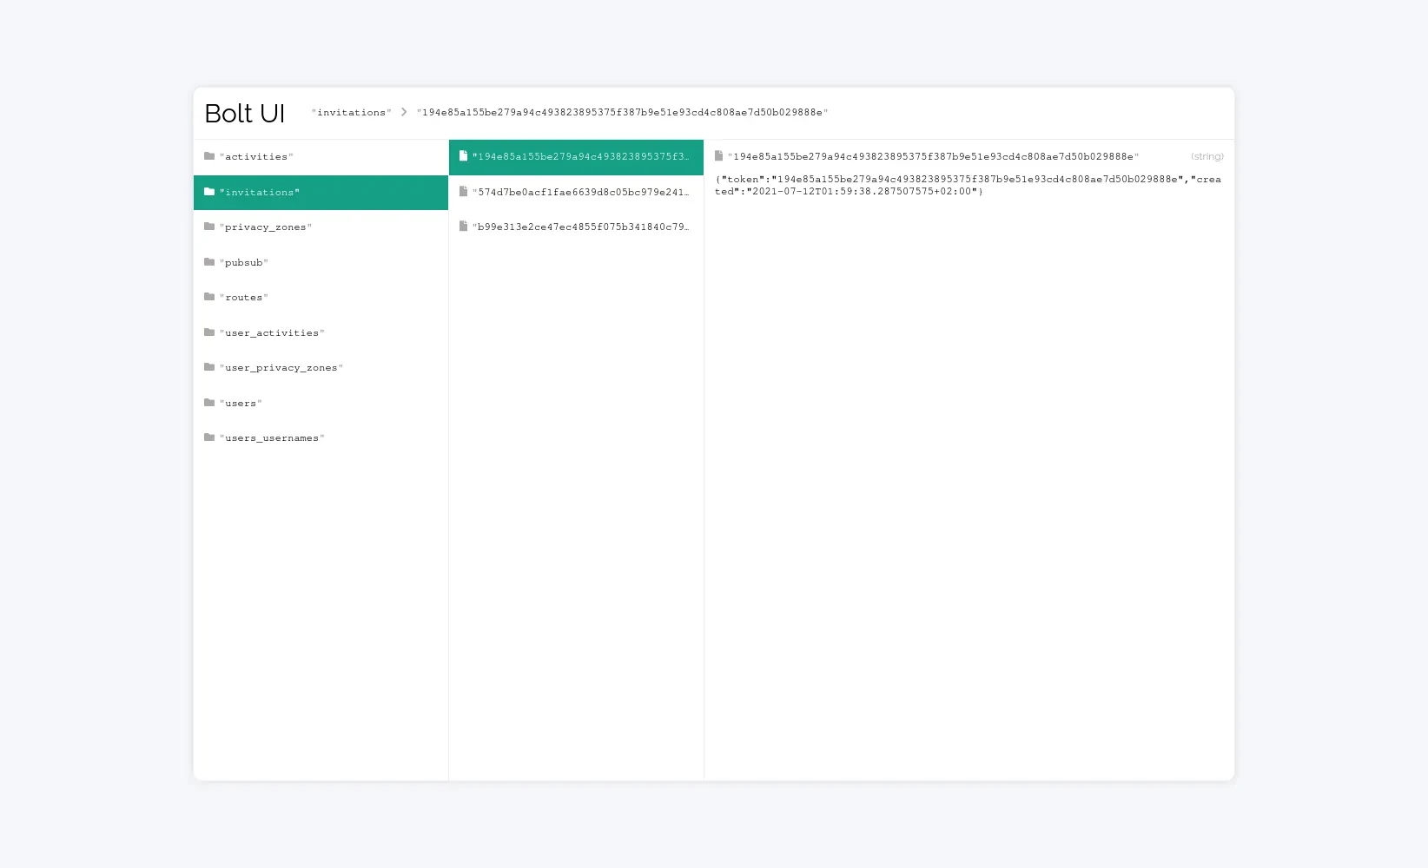Click the folder icon beside "routes"

(209, 297)
